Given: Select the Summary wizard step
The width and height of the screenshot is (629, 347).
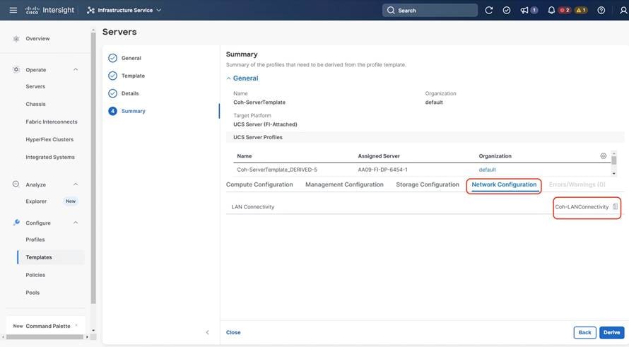Looking at the screenshot, I should (133, 111).
